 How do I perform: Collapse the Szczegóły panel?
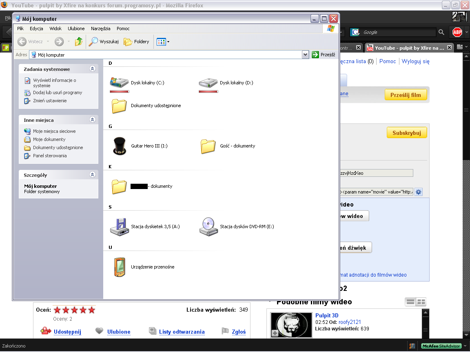pos(92,175)
